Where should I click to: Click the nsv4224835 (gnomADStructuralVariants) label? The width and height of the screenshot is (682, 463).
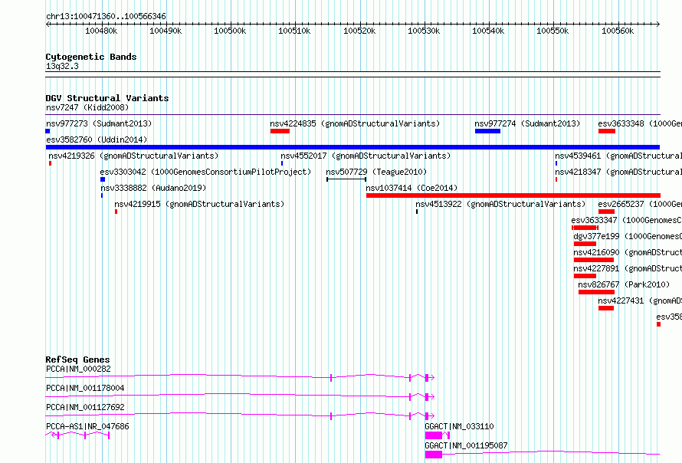click(355, 123)
